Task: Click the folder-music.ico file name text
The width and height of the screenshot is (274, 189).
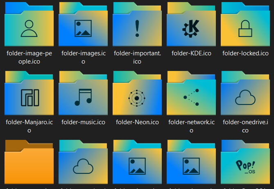Action: (x=83, y=122)
